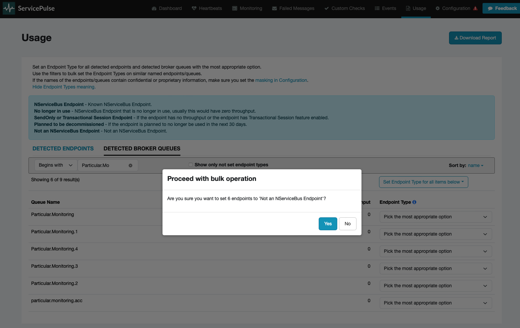Image resolution: width=520 pixels, height=328 pixels.
Task: Open endpoint type dropdown for Particular.Monitoring.3
Action: [x=435, y=268]
